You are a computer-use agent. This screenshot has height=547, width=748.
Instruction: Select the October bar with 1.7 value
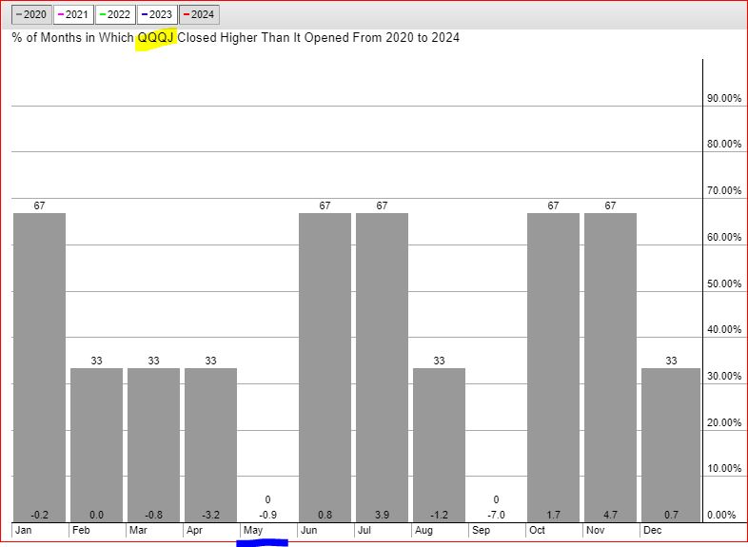[x=553, y=367]
